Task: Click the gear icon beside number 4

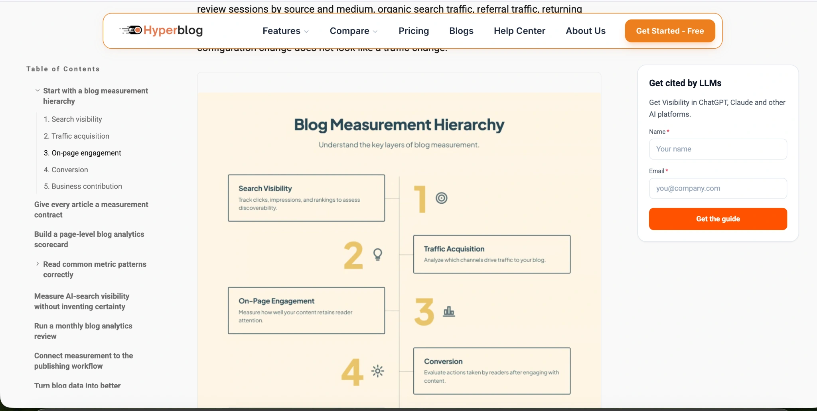Action: click(377, 371)
